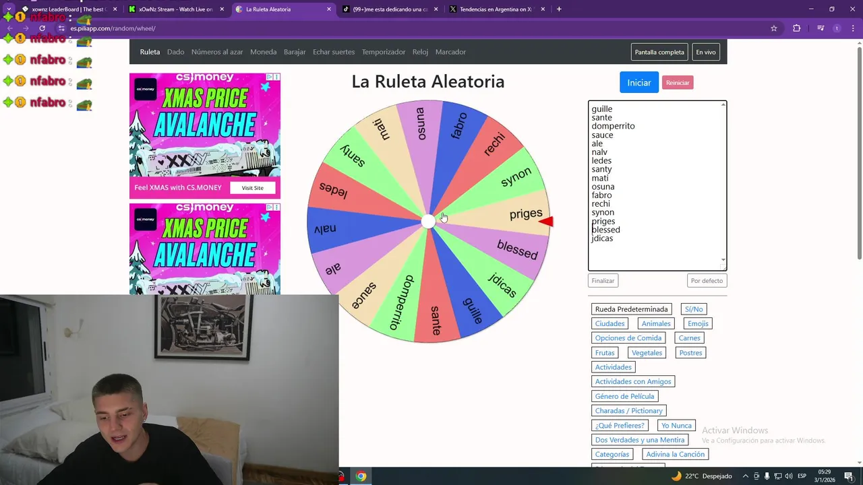
Task: Select the Actividades con Amigos preset
Action: (633, 381)
